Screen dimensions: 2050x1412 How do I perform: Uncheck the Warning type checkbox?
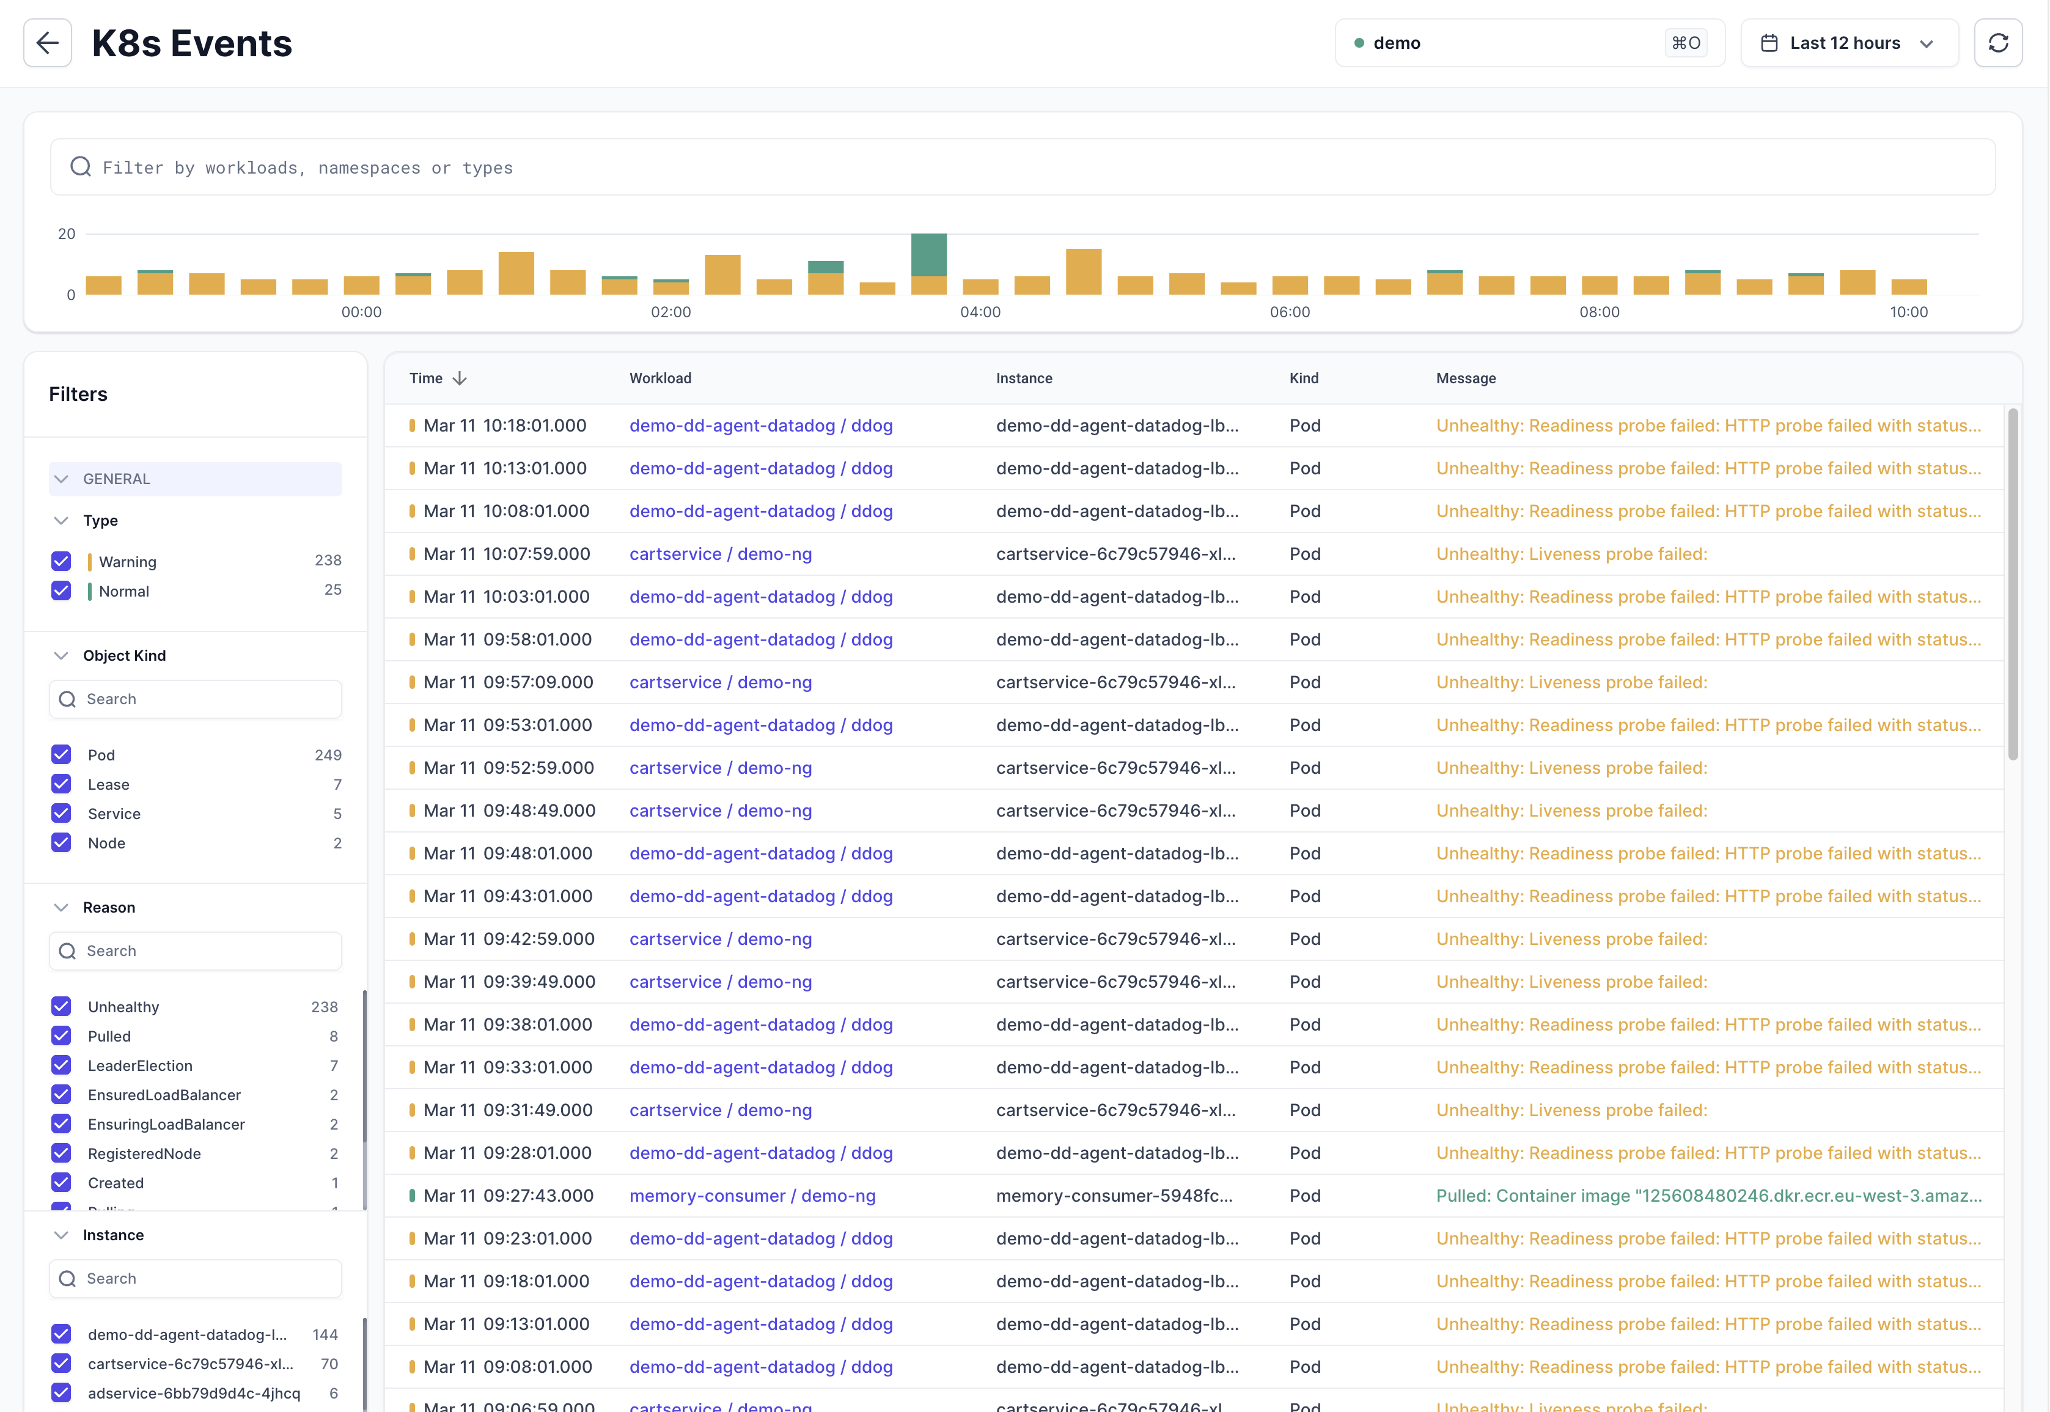pos(61,561)
